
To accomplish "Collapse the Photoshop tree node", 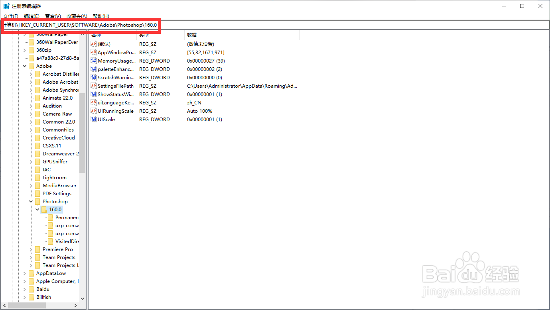I will click(x=31, y=202).
